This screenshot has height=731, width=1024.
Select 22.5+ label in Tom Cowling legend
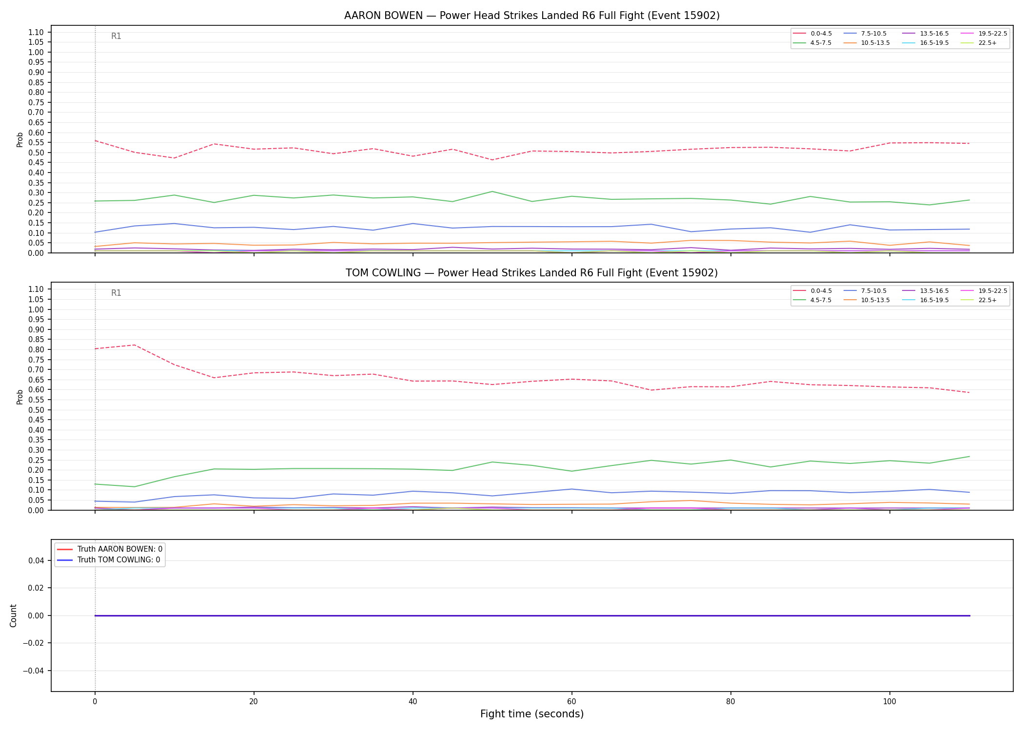[987, 300]
